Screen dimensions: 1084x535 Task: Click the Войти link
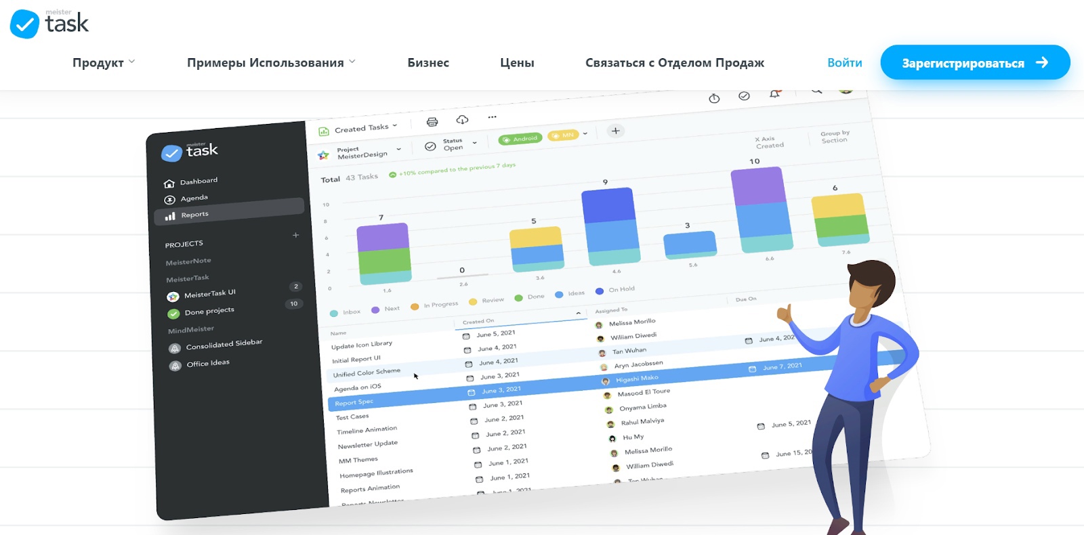point(845,63)
